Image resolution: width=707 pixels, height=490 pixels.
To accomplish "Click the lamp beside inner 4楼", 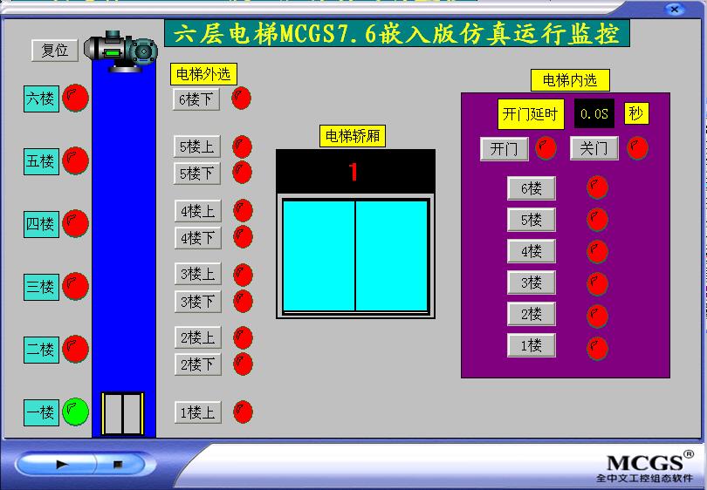I will click(x=597, y=252).
